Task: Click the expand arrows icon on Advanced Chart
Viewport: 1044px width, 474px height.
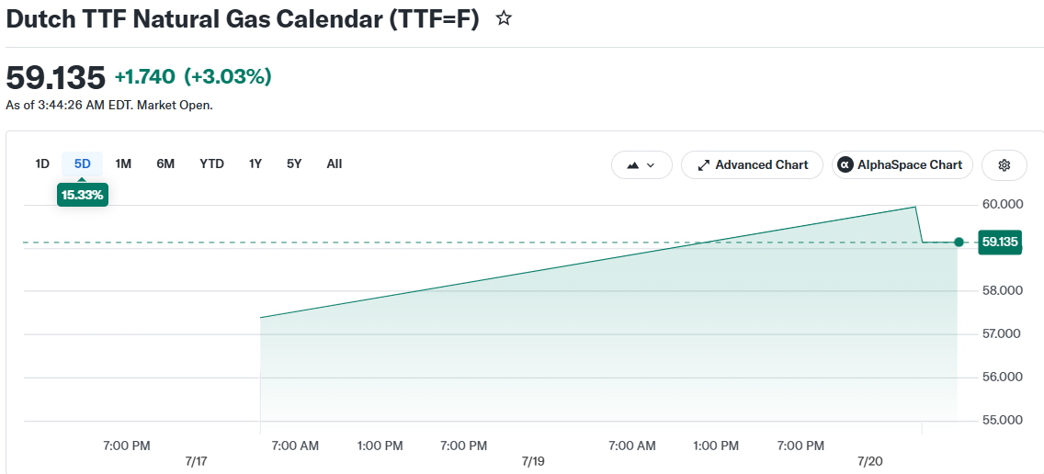Action: pyautogui.click(x=703, y=165)
